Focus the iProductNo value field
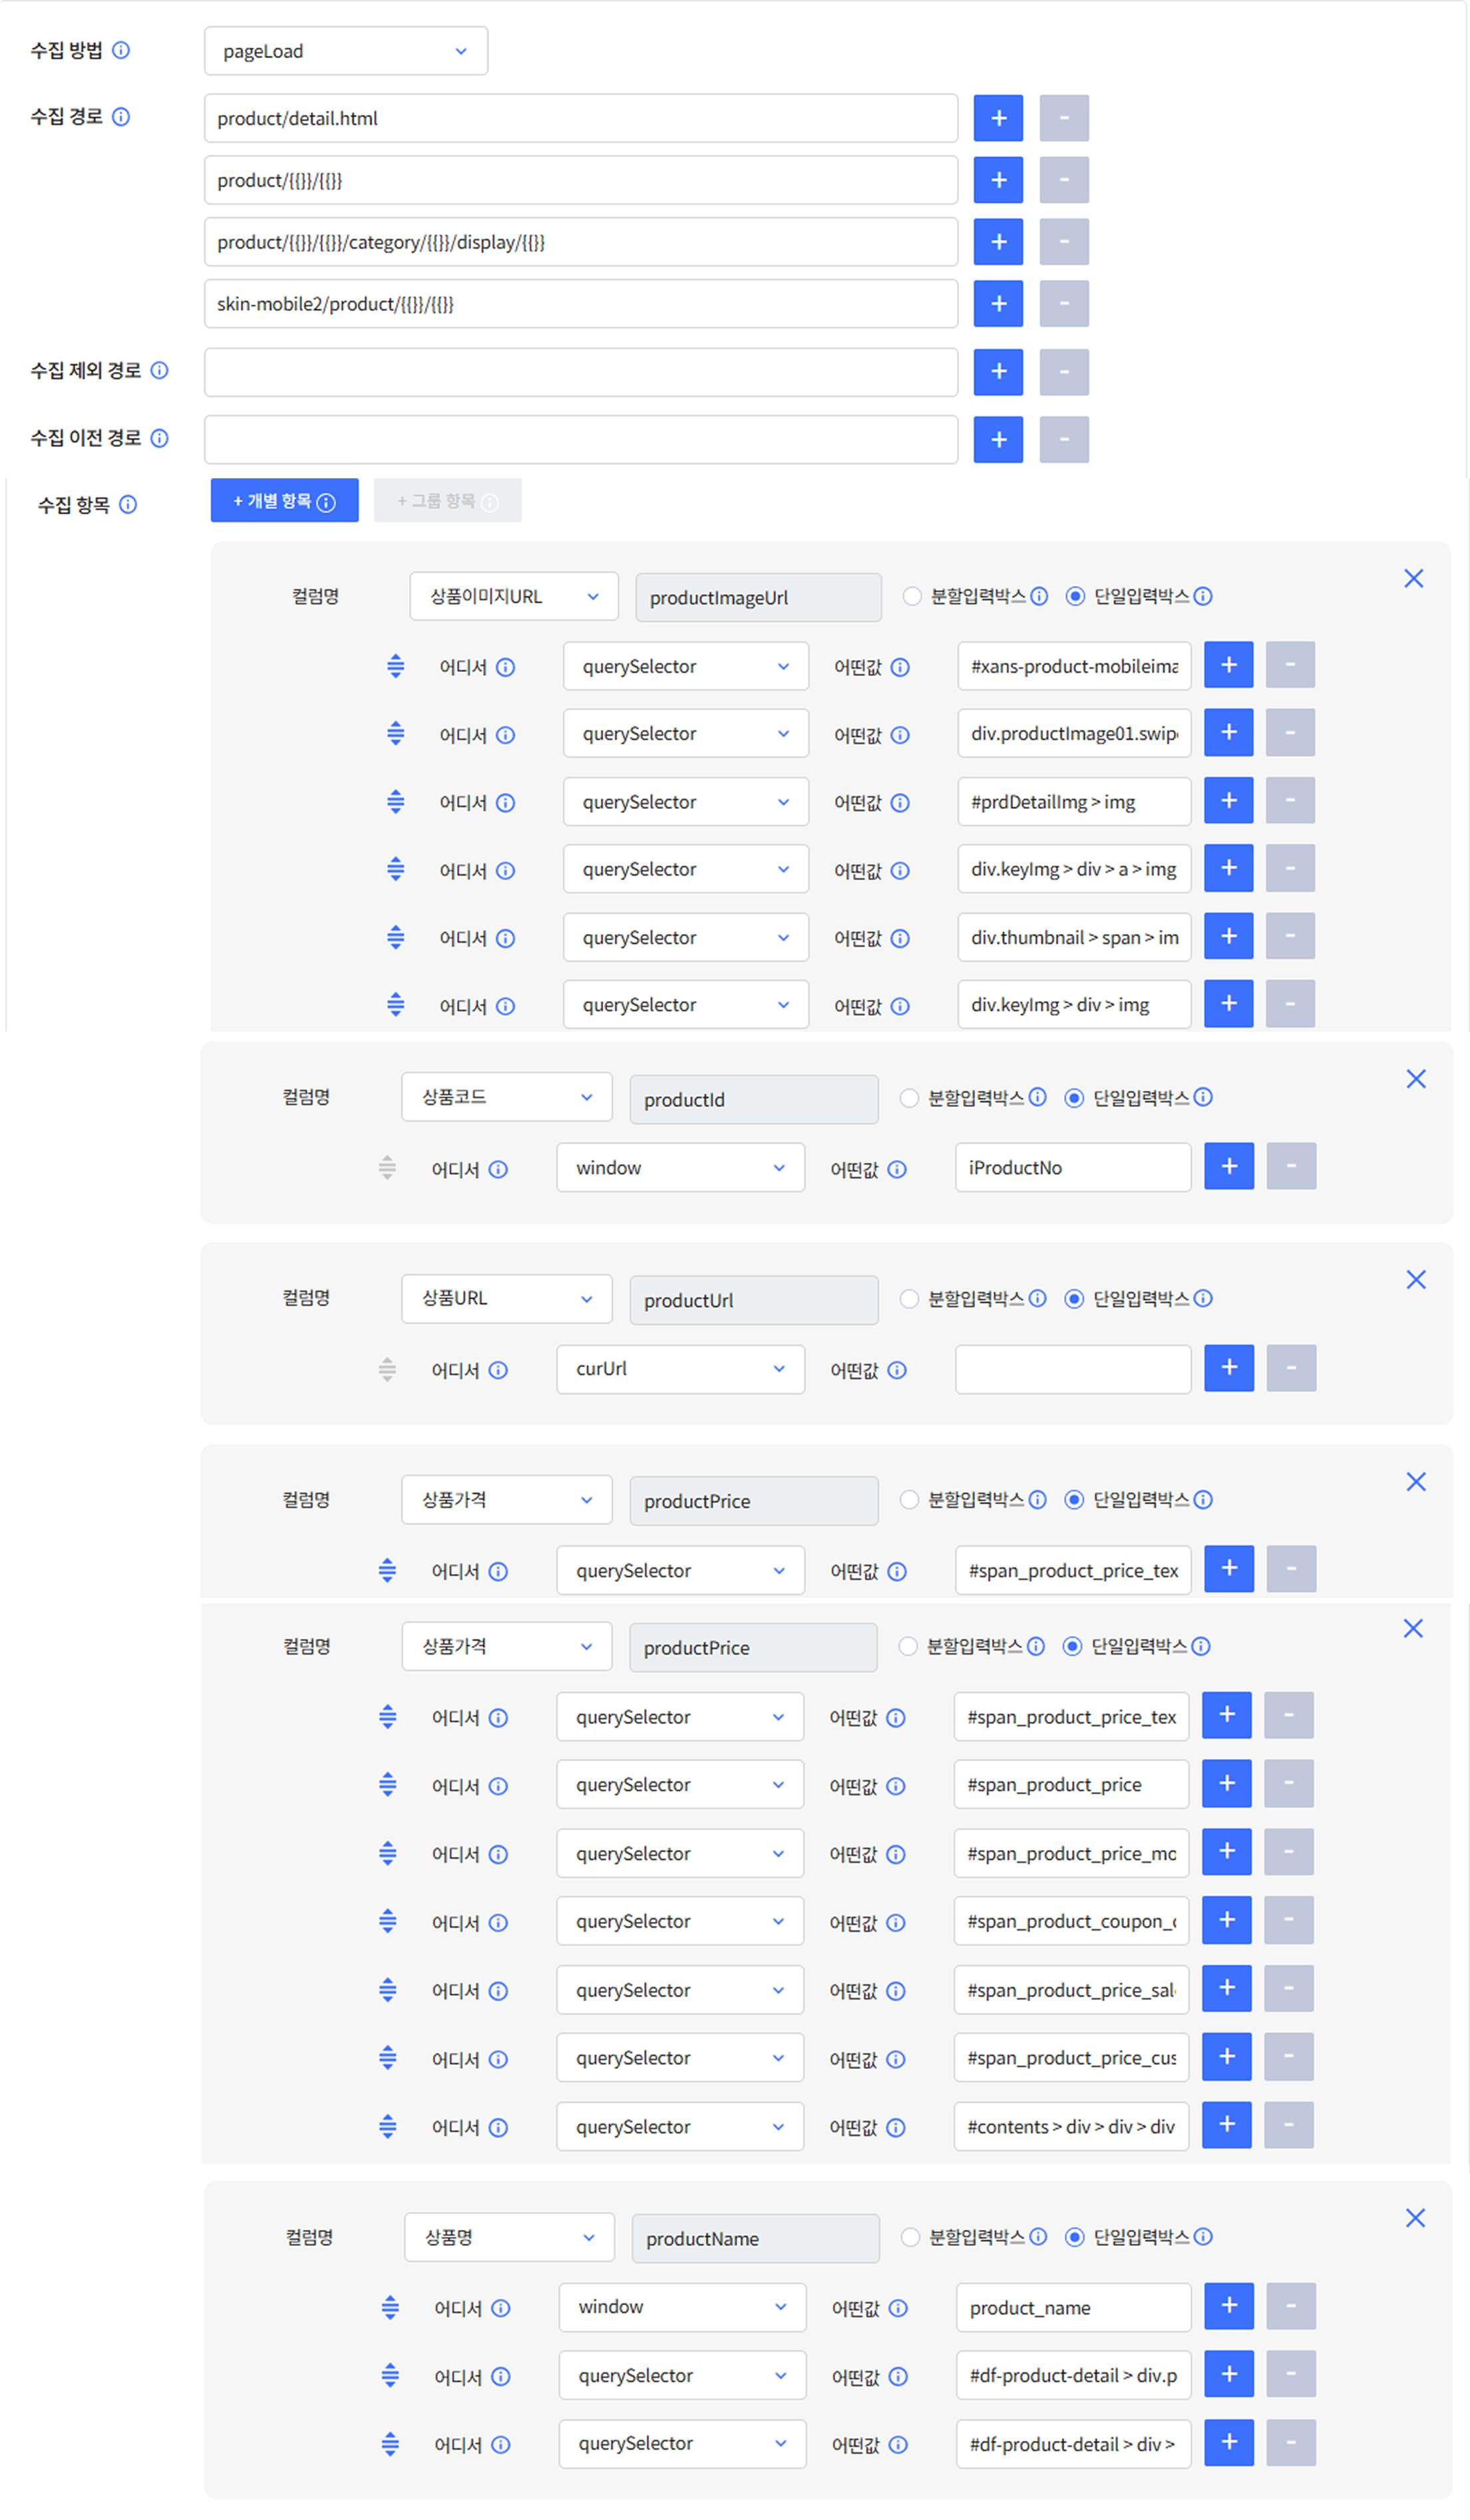This screenshot has width=1470, height=2520. [x=1073, y=1168]
